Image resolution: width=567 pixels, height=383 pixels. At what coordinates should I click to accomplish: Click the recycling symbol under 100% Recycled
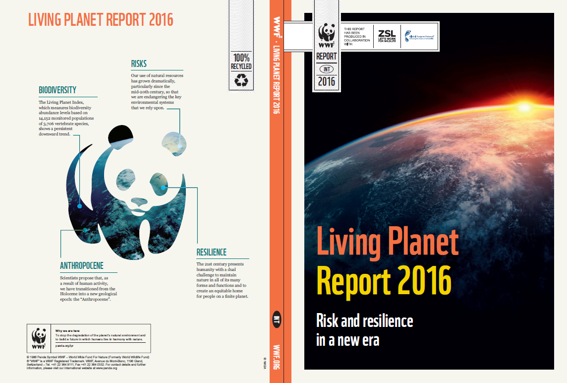click(x=241, y=79)
